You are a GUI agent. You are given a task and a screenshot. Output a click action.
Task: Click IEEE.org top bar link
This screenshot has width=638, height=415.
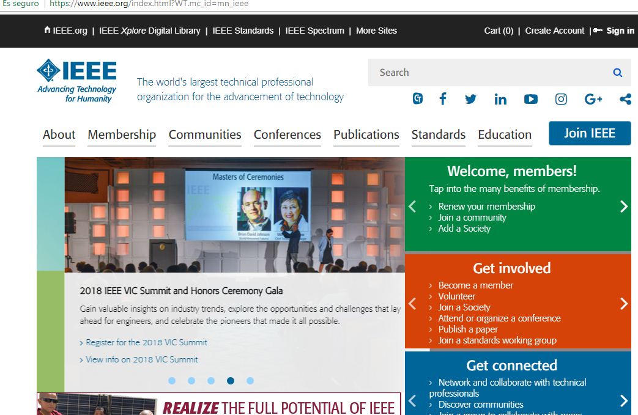tap(70, 31)
